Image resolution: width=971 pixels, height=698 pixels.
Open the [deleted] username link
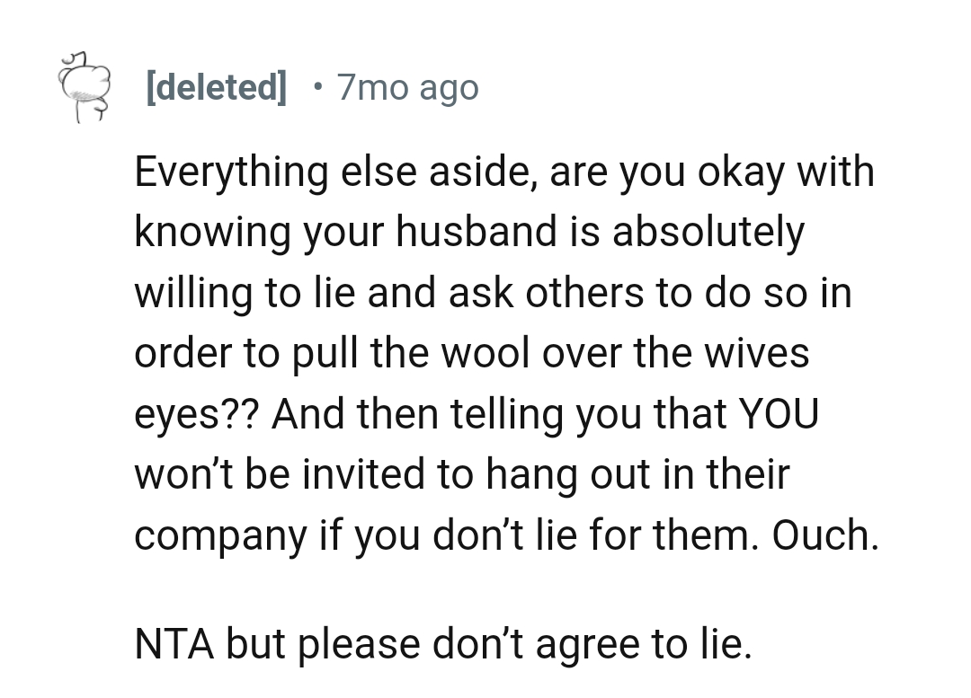pyautogui.click(x=216, y=88)
